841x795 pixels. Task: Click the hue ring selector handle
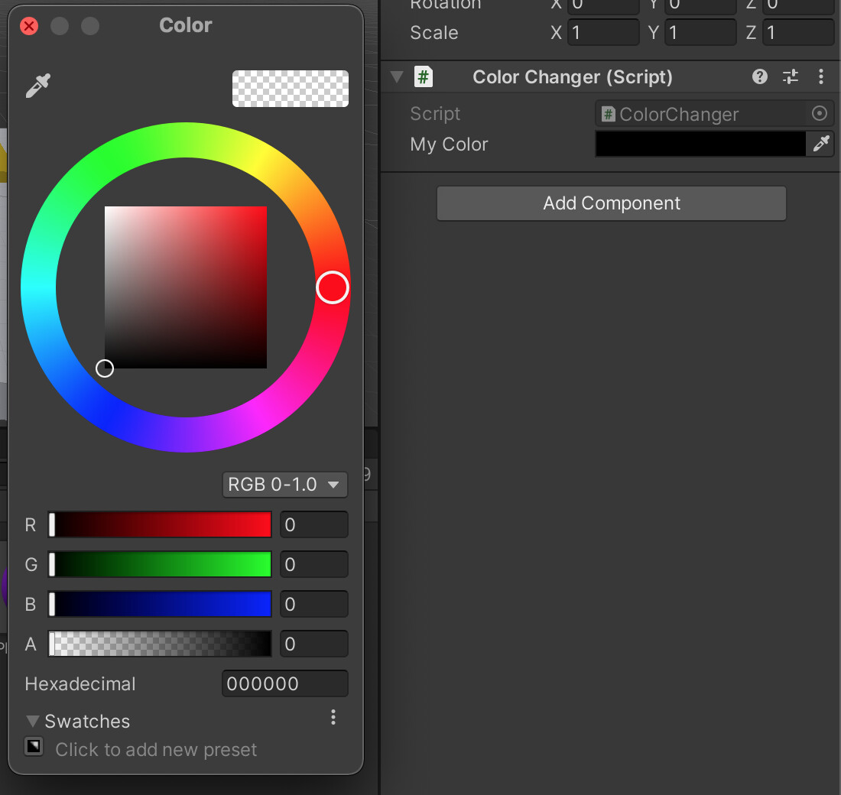332,287
